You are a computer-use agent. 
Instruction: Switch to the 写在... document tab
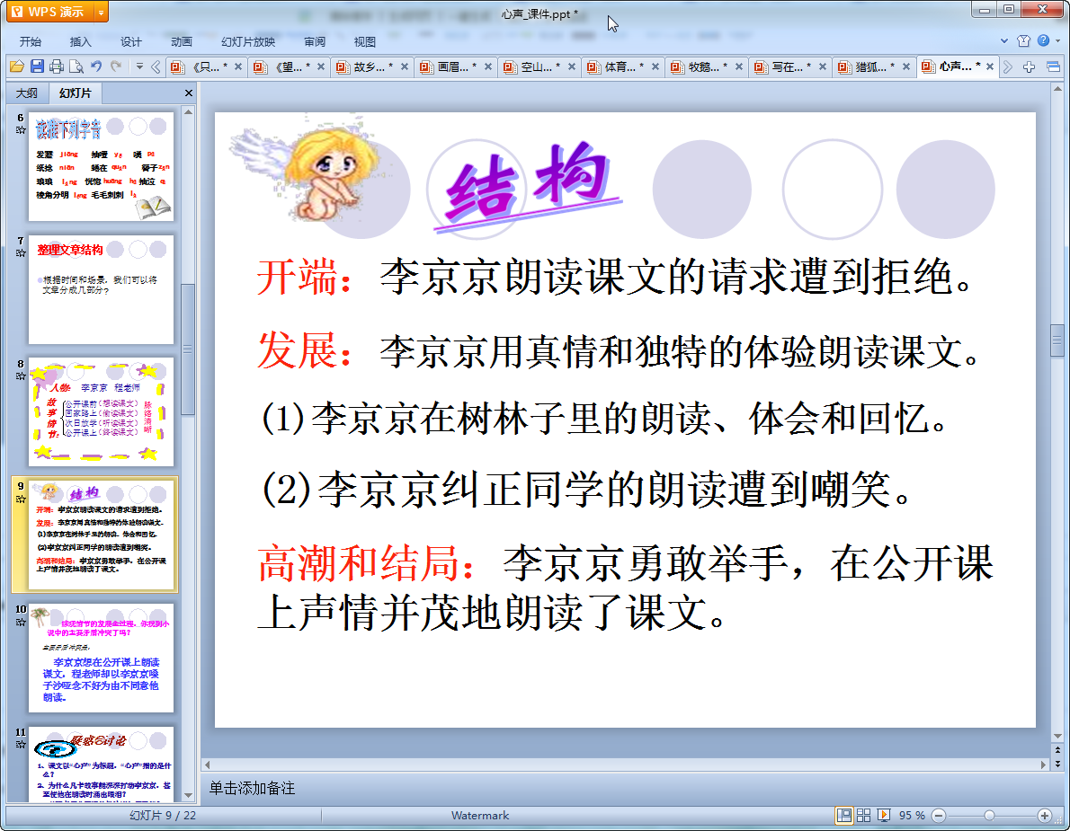[791, 66]
